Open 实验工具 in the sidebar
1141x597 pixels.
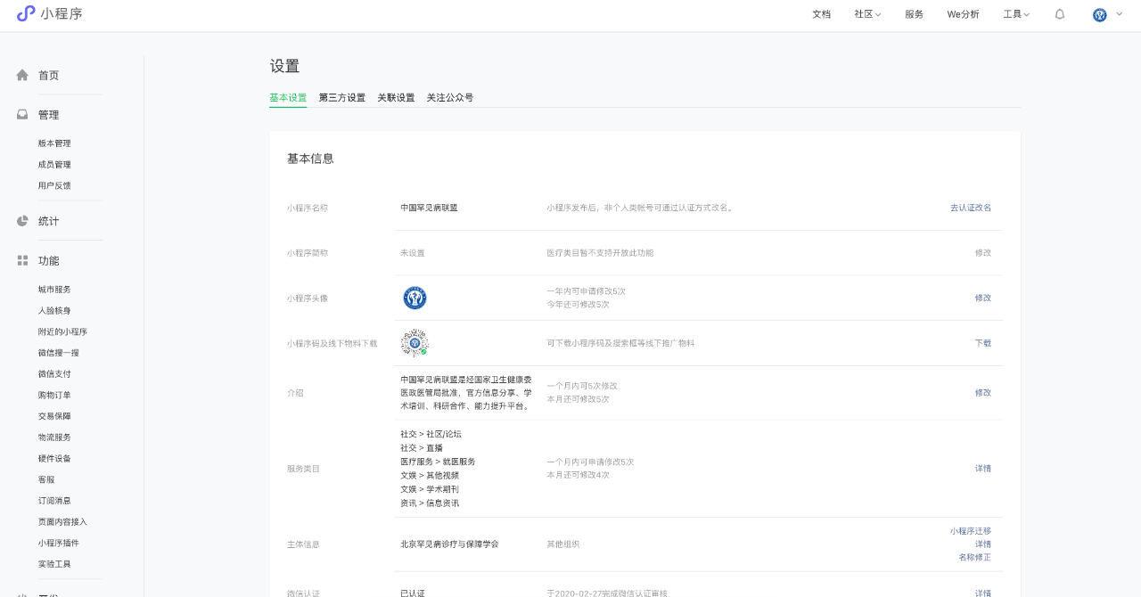point(54,564)
